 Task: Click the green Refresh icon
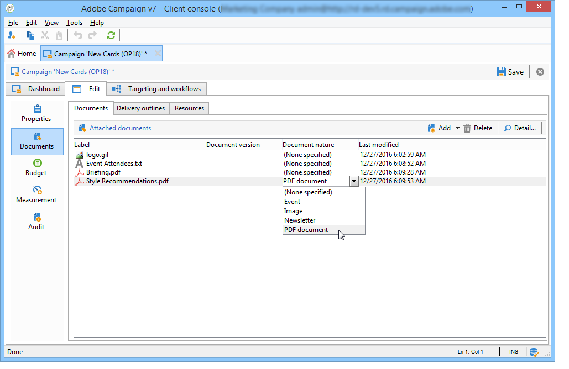point(111,35)
